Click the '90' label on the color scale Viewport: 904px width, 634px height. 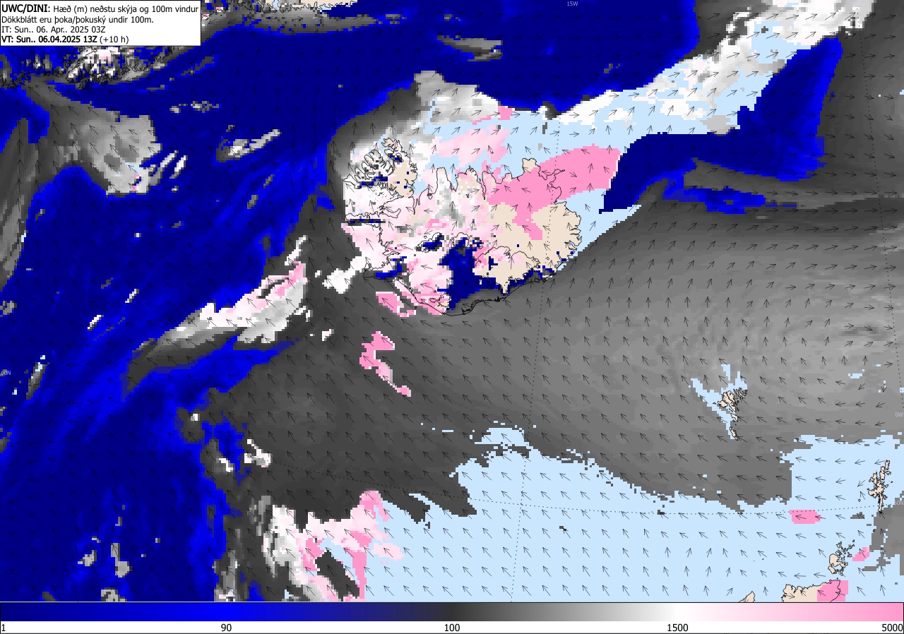tap(227, 628)
